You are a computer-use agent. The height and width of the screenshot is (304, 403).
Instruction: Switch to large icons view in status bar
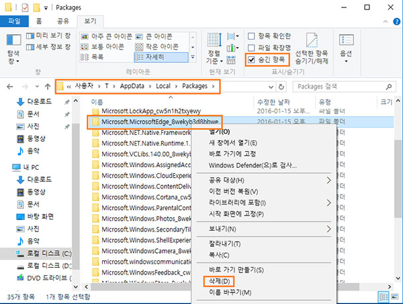pos(394,296)
